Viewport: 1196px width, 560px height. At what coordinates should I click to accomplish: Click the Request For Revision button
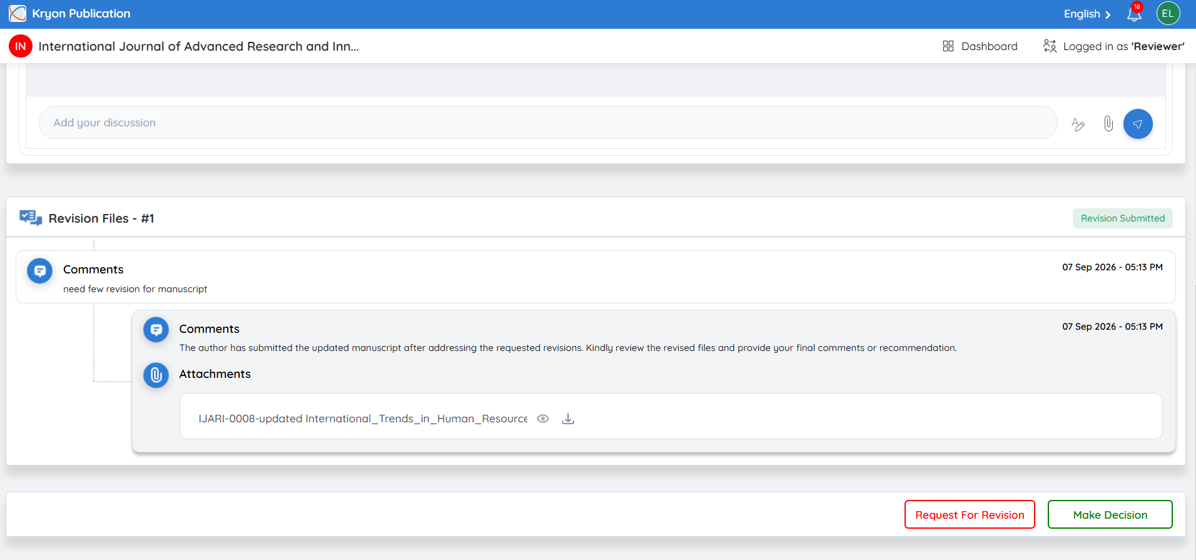[x=970, y=514]
